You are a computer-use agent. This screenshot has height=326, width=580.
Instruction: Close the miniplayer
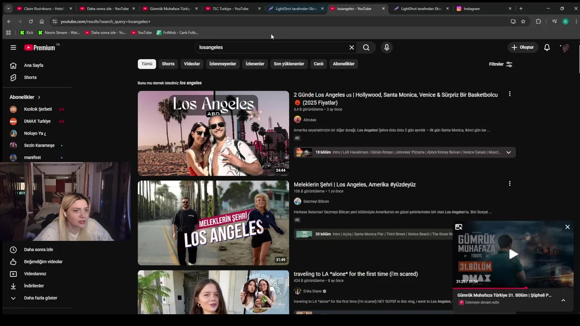pyautogui.click(x=567, y=227)
